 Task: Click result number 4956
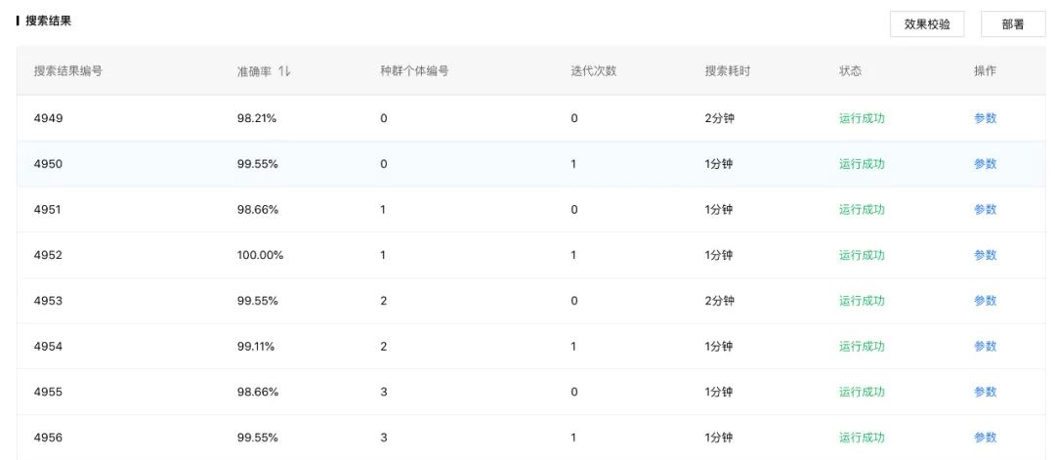point(48,438)
